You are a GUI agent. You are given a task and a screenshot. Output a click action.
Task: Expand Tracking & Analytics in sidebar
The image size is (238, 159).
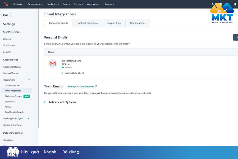tap(29, 118)
